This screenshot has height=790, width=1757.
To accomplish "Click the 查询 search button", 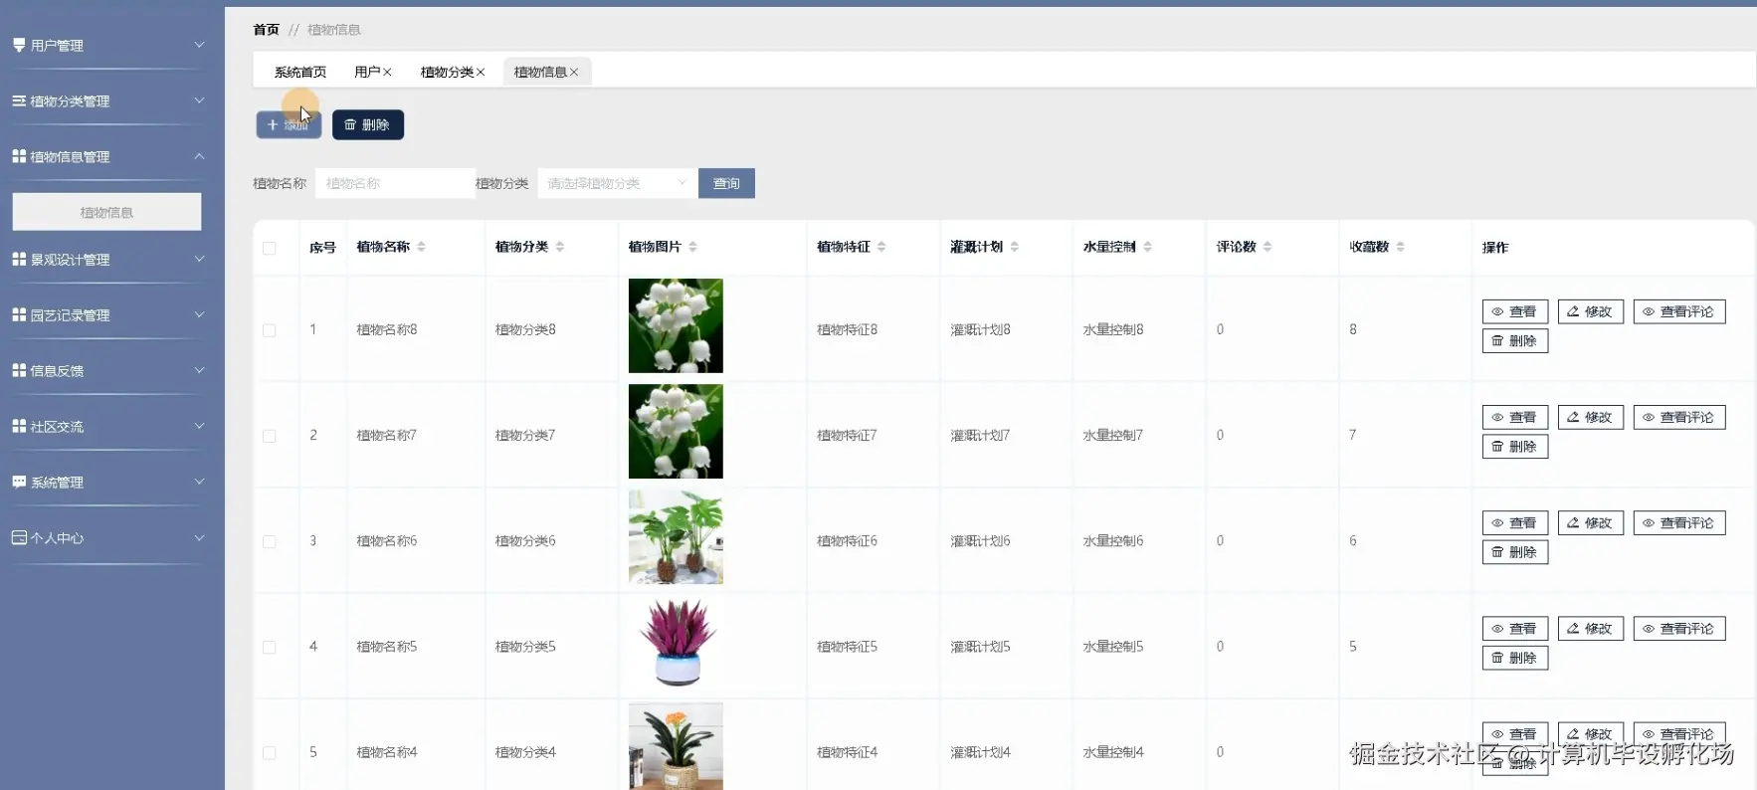I will click(726, 183).
